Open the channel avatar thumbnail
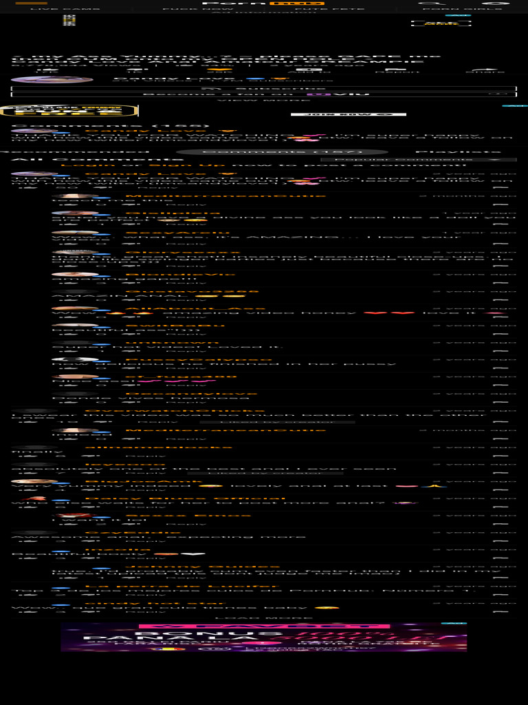The image size is (528, 705). click(52, 80)
